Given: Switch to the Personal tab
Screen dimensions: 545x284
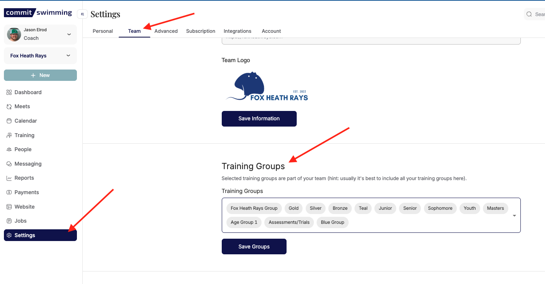Looking at the screenshot, I should [x=103, y=31].
